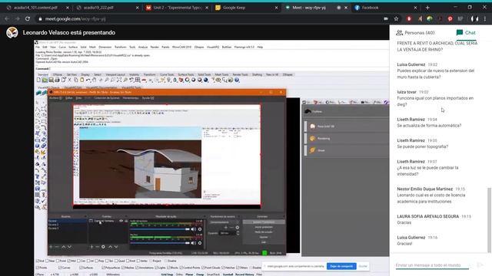Click the upper OBS volume slider

click(x=161, y=229)
